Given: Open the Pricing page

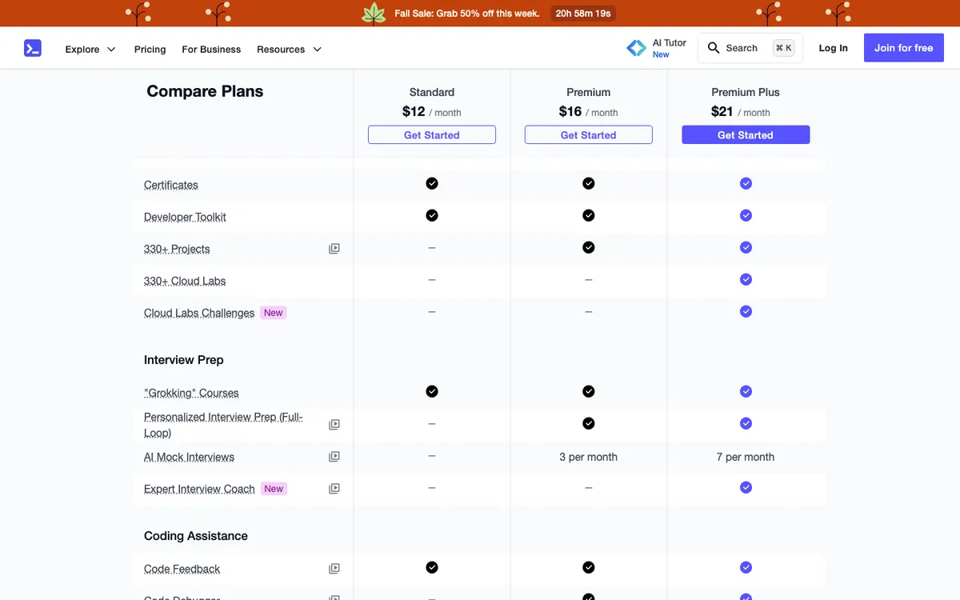Looking at the screenshot, I should (150, 49).
